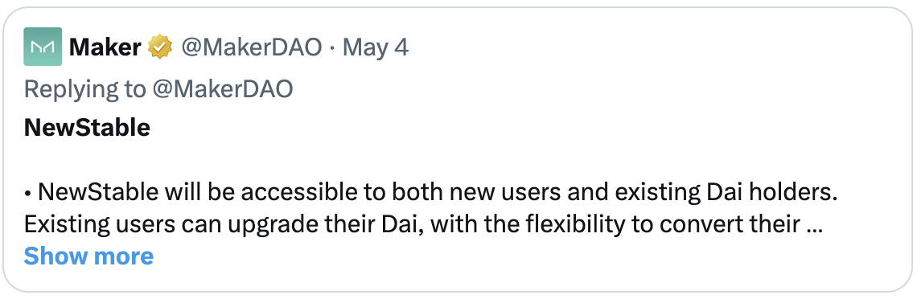Click the bullet point starting the paragraph
Viewport: 917px width, 299px height.
click(x=28, y=193)
